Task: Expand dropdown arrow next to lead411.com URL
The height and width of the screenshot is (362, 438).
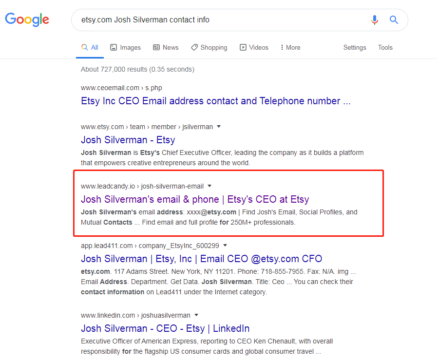Action: tap(225, 246)
